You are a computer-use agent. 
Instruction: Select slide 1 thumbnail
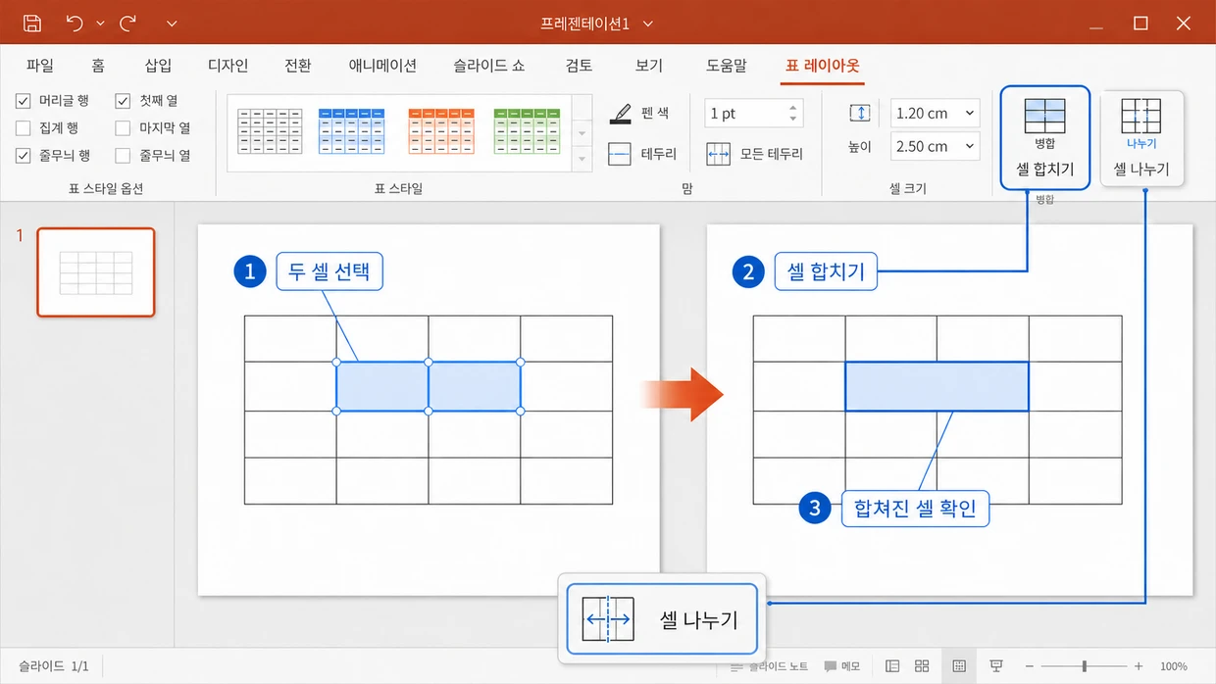tap(96, 272)
